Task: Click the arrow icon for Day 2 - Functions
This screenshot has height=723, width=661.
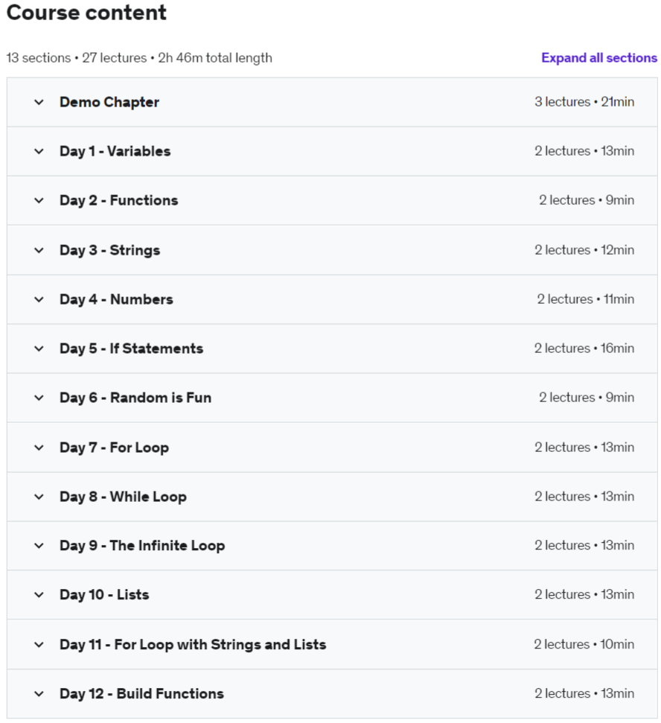Action: click(39, 200)
